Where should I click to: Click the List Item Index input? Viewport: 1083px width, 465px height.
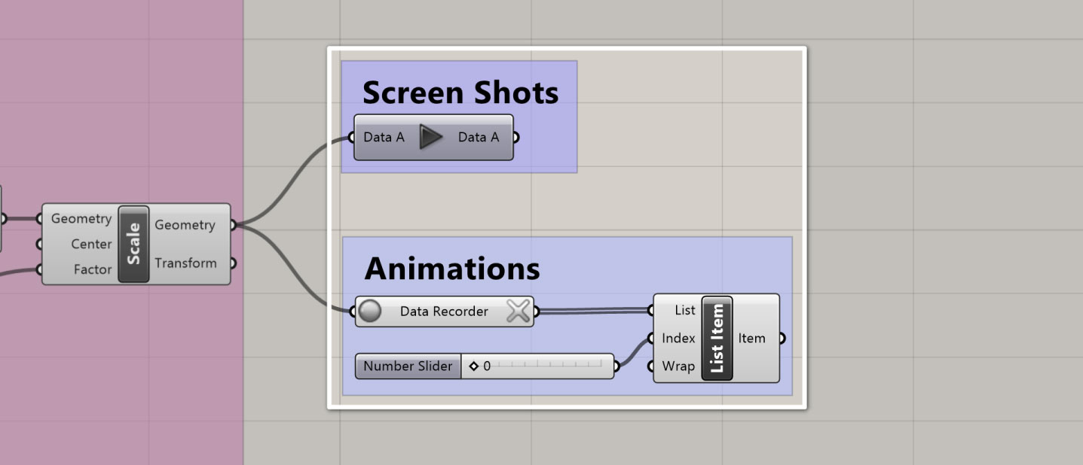[678, 339]
